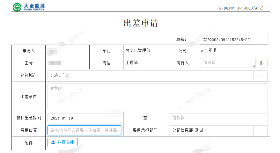This screenshot has height=153, width=280.
Task: Click the 工程师 position value
Action: [132, 63]
